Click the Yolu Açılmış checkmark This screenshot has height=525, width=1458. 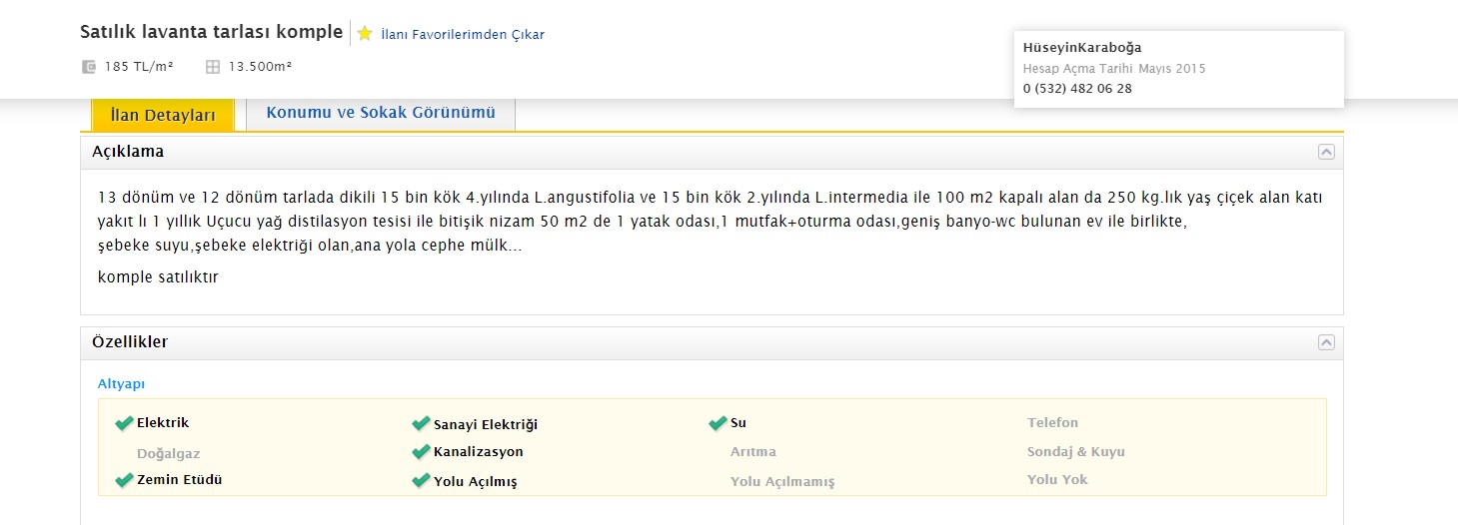coord(421,481)
